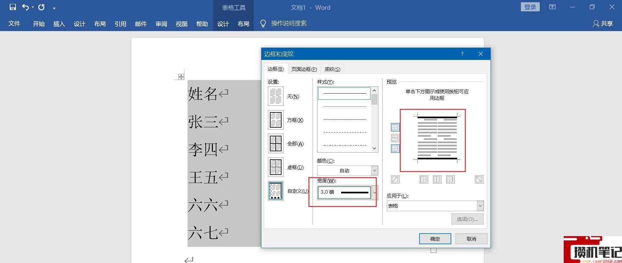Select the dash-dot line style at bottom
Viewport: 622px width, 263px height.
tap(344, 145)
